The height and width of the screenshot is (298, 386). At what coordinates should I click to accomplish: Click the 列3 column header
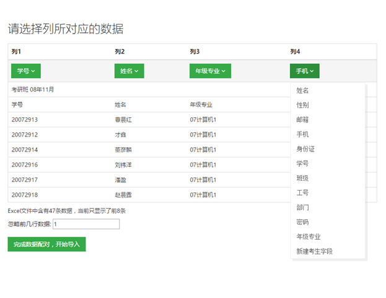195,52
